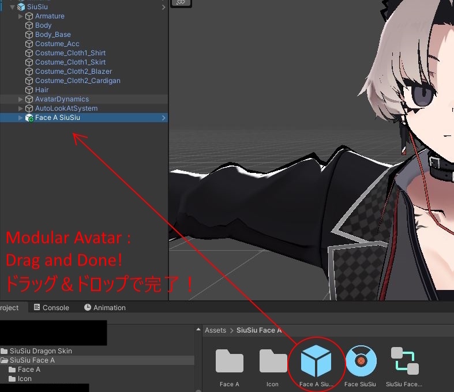This screenshot has width=454, height=392.
Task: Select AvatarDynamics in the hierarchy
Action: point(62,99)
